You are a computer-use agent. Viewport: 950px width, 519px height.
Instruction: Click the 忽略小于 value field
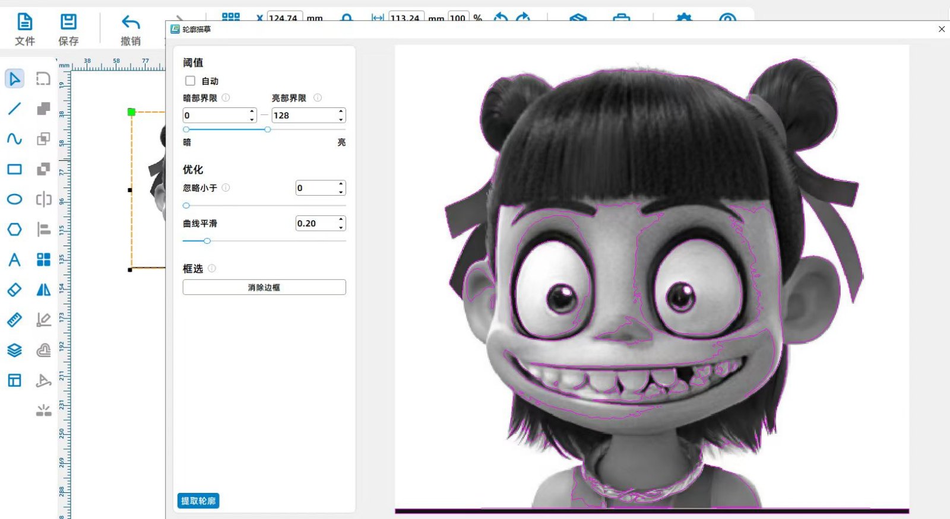click(316, 188)
